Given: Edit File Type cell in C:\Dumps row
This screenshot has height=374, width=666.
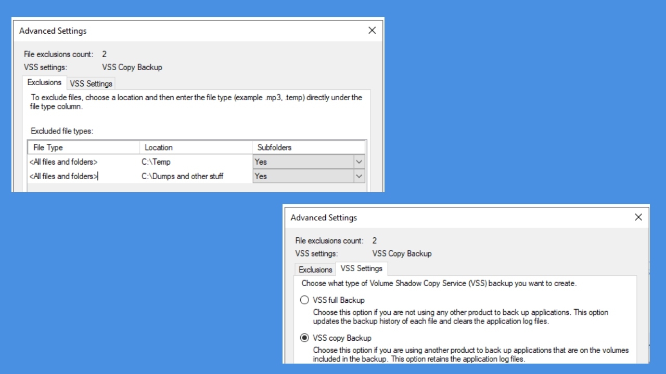Looking at the screenshot, I should click(x=84, y=177).
